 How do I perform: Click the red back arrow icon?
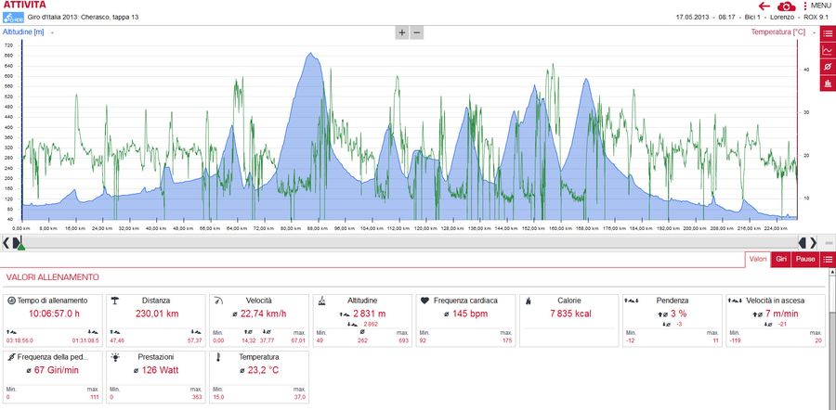[x=764, y=6]
